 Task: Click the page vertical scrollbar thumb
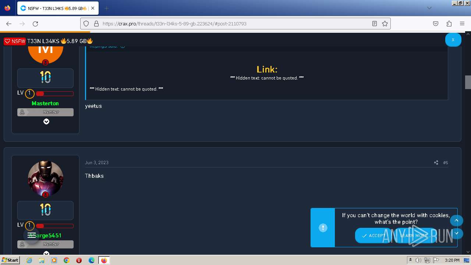coord(468,82)
